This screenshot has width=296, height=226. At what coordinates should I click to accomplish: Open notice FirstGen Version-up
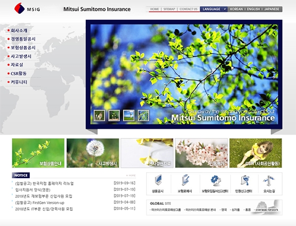pos(39,203)
